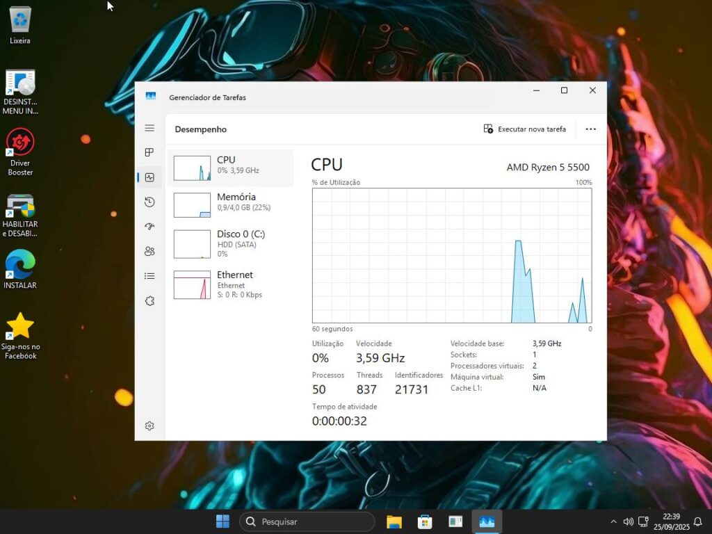Viewport: 712px width, 534px height.
Task: Select the Performance icon in sidebar
Action: coord(149,177)
